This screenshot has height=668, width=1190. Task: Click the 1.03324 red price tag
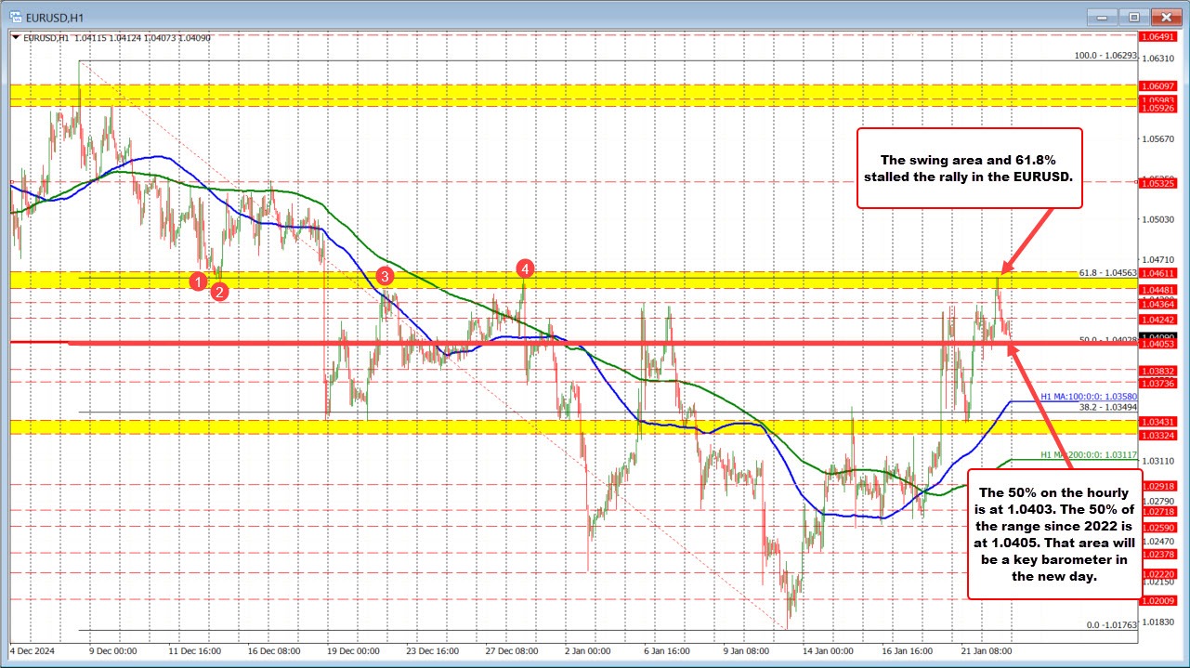[x=1160, y=435]
